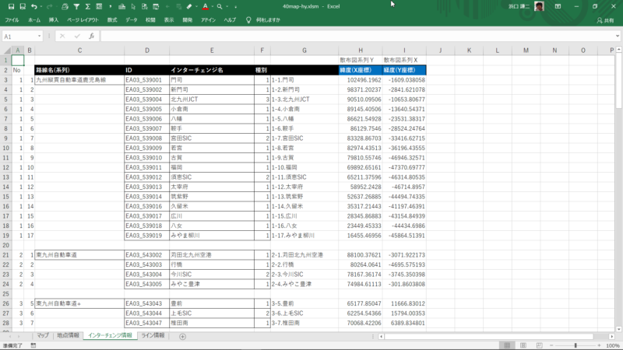Image resolution: width=623 pixels, height=350 pixels.
Task: Select row 20 header
Action: click(x=6, y=245)
